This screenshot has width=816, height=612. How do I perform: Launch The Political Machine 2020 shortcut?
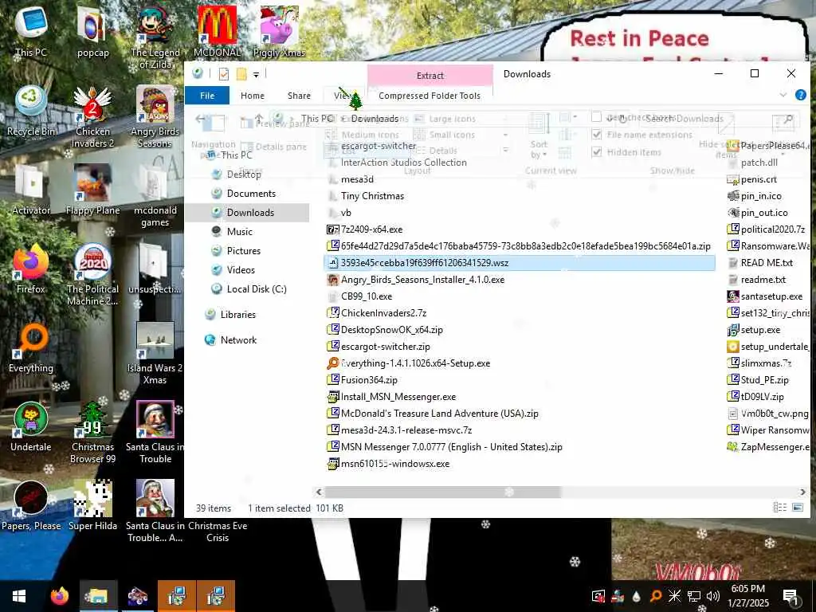(92, 274)
